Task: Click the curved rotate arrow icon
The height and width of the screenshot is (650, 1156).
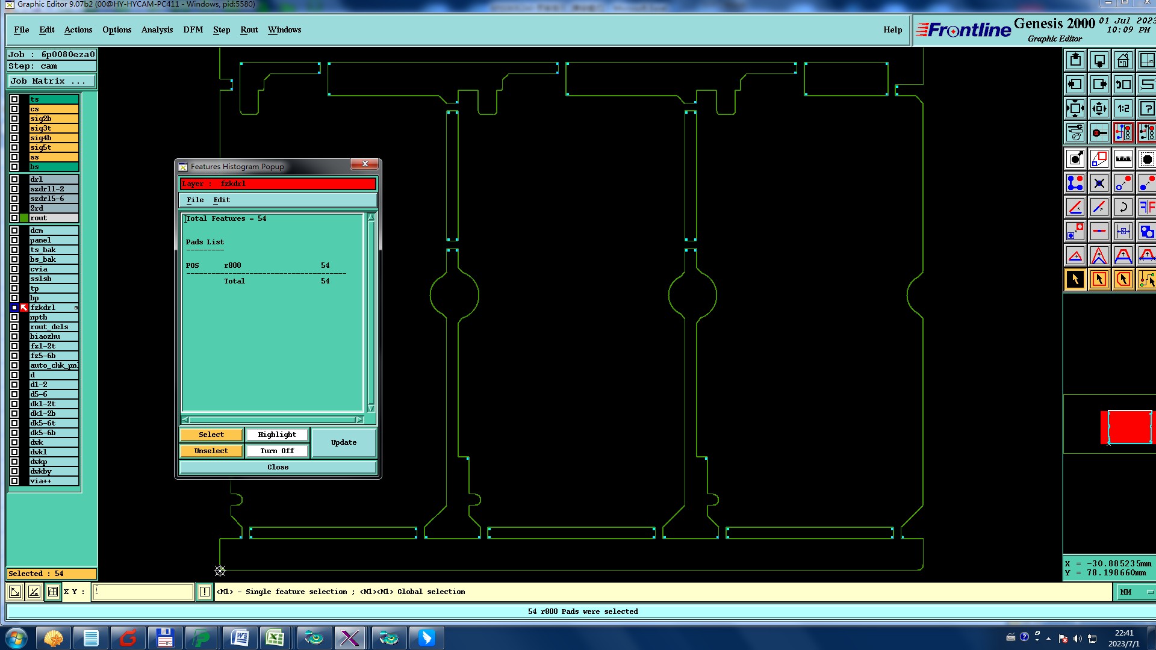Action: [1123, 207]
